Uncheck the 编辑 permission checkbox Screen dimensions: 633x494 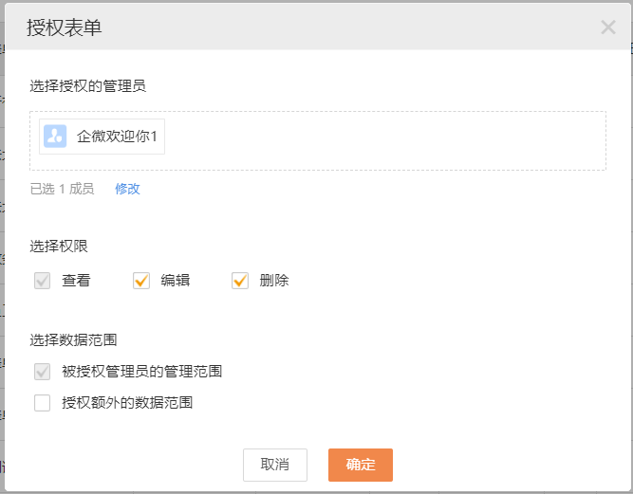pos(141,281)
